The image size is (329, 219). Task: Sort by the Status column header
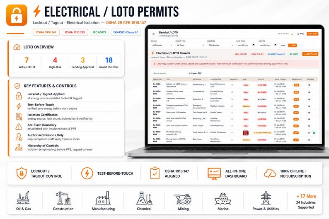pyautogui.click(x=261, y=79)
